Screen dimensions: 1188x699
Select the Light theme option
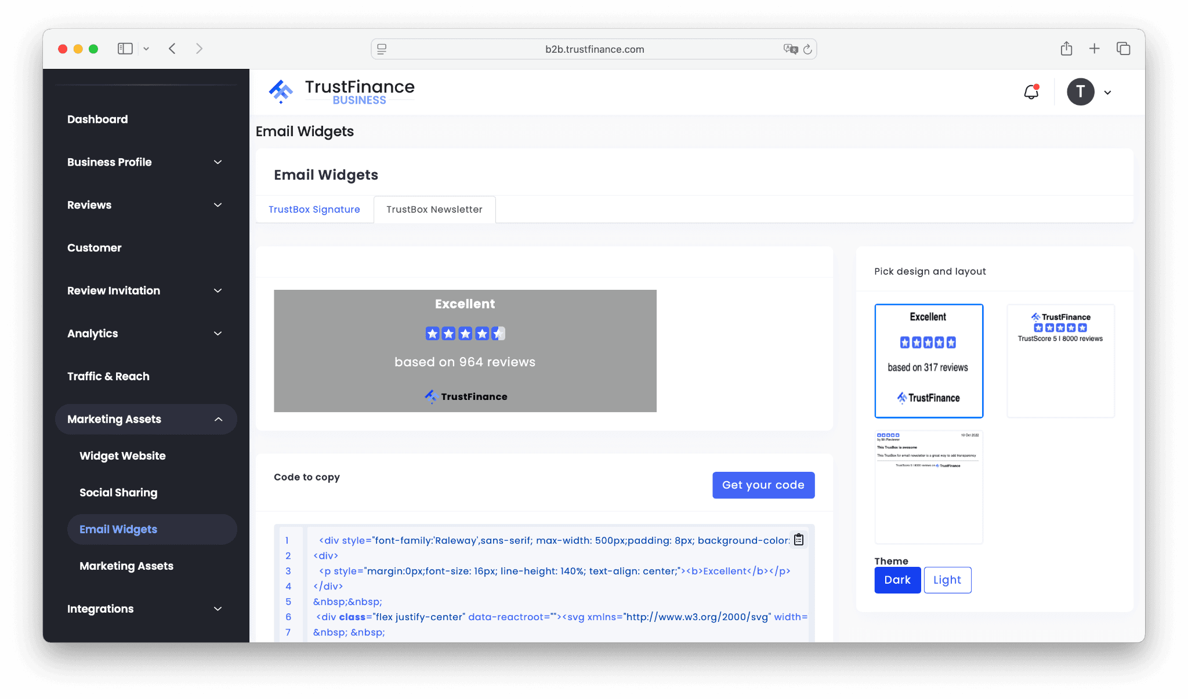click(x=947, y=580)
